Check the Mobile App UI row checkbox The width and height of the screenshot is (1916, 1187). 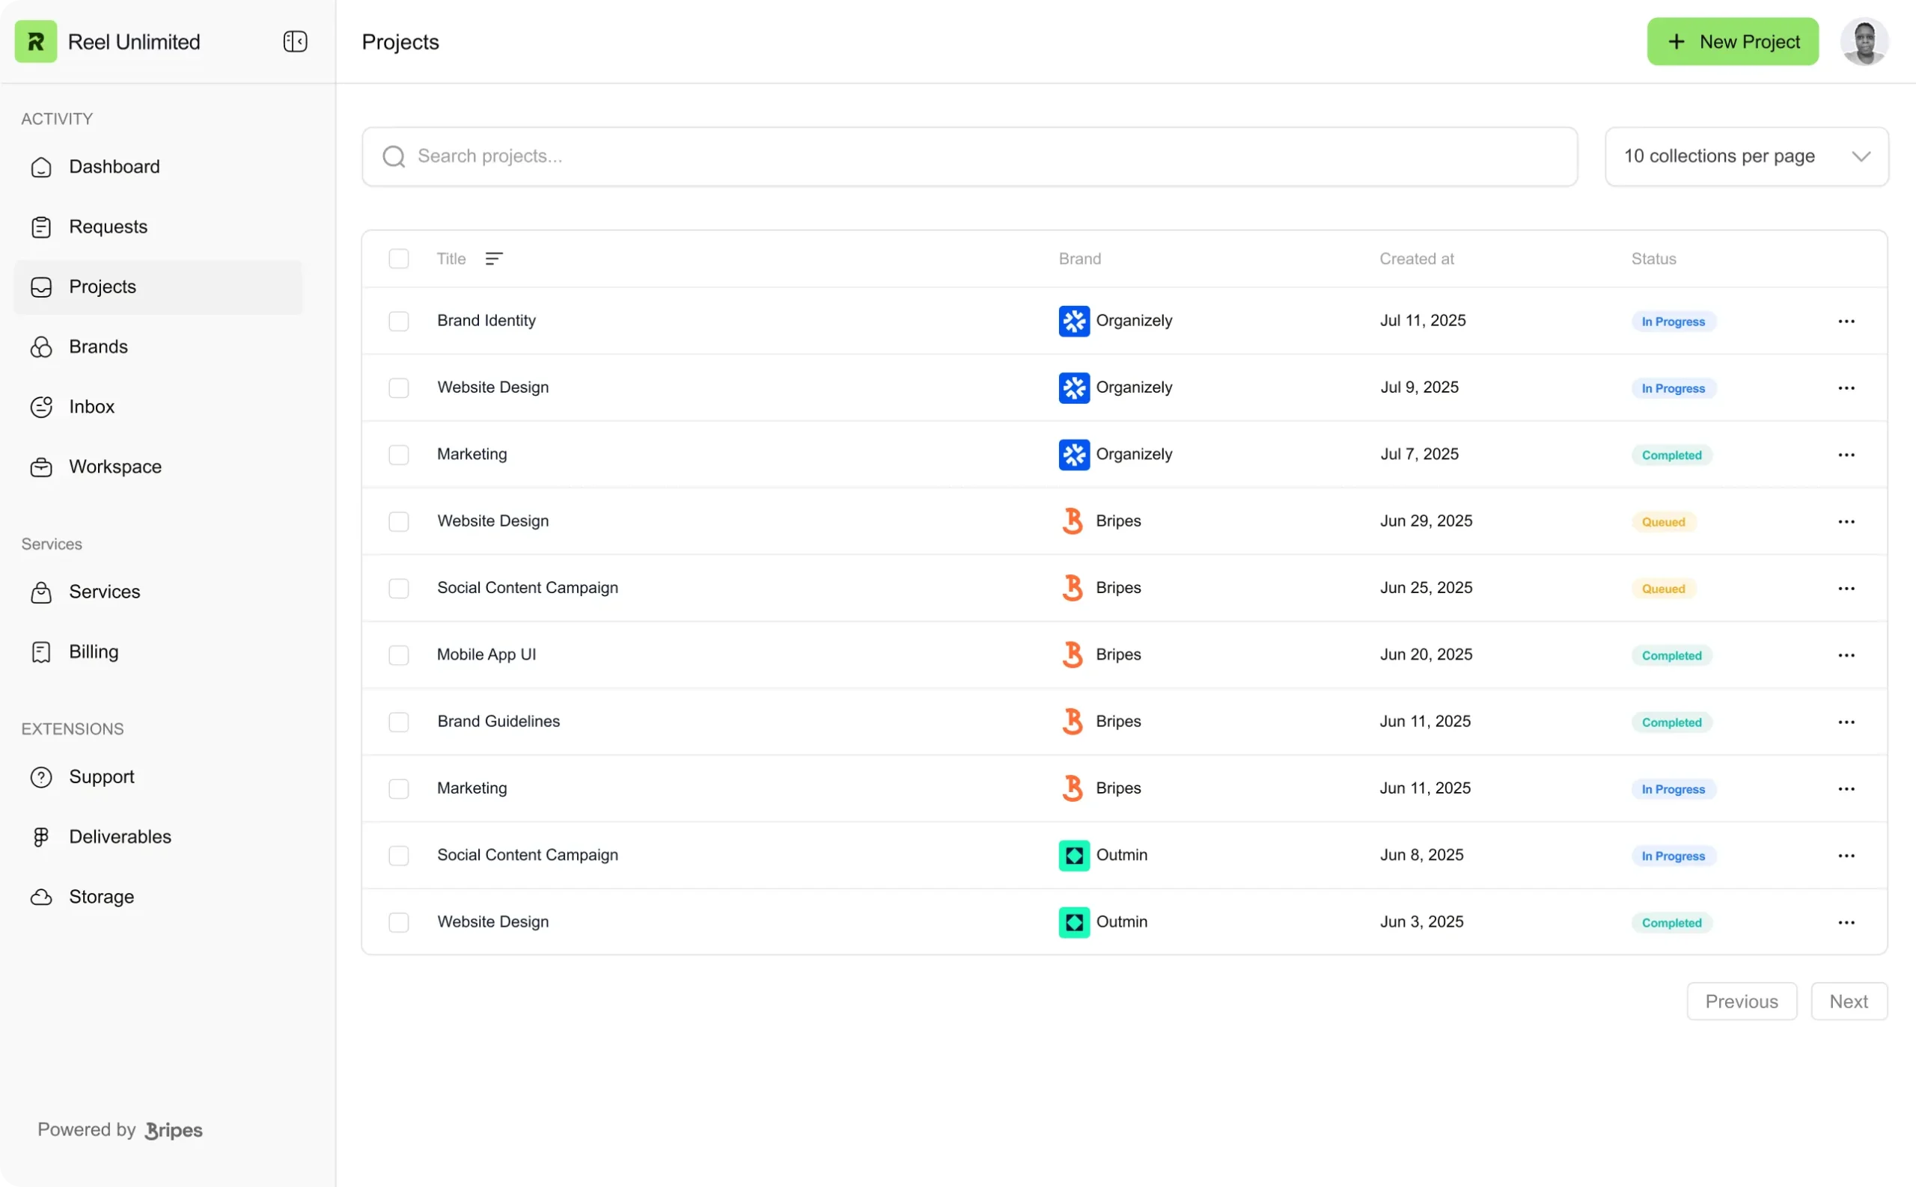pos(398,654)
